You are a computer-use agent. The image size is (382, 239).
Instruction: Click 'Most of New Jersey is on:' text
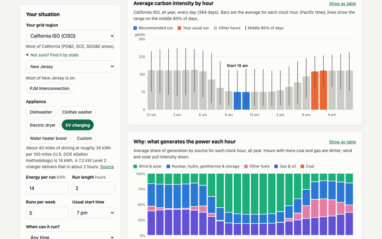51,78
